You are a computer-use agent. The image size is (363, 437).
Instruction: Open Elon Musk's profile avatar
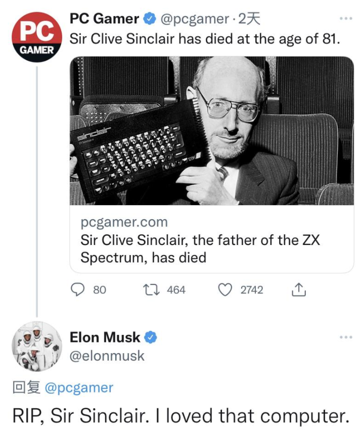(37, 347)
